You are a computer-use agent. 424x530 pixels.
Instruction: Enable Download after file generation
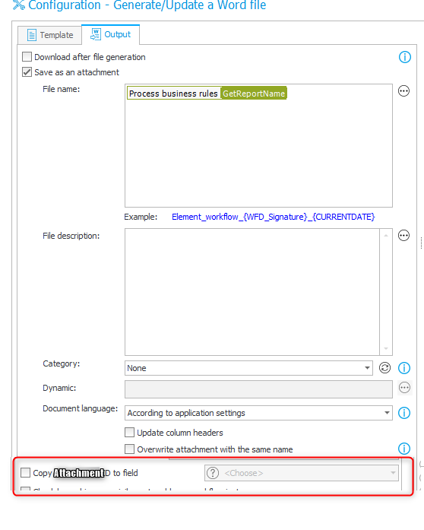point(27,56)
